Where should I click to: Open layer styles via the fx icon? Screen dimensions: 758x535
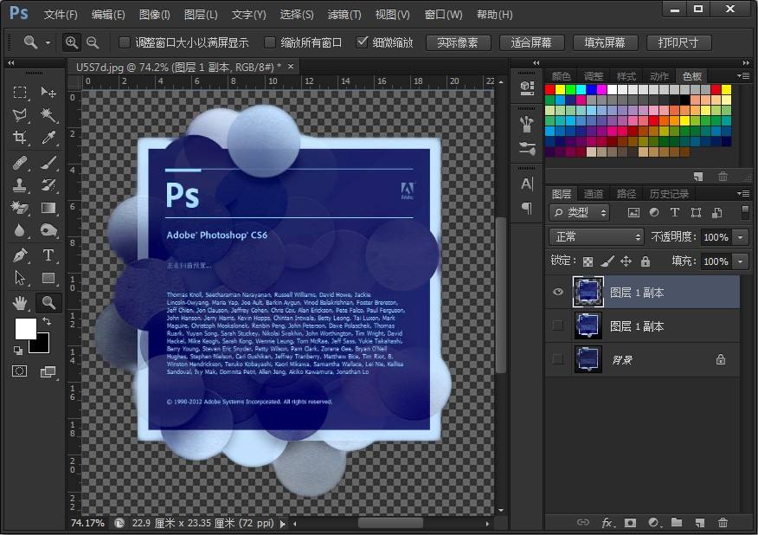click(606, 523)
